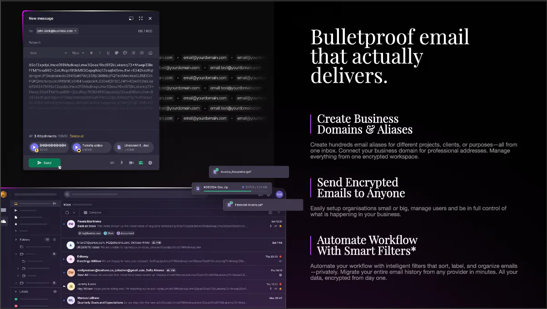Screen dimensions: 547x309
Task: Attach a link using the chain icon
Action: (112, 162)
